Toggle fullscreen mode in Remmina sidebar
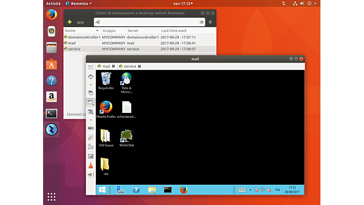This screenshot has height=205, width=364. [91, 76]
